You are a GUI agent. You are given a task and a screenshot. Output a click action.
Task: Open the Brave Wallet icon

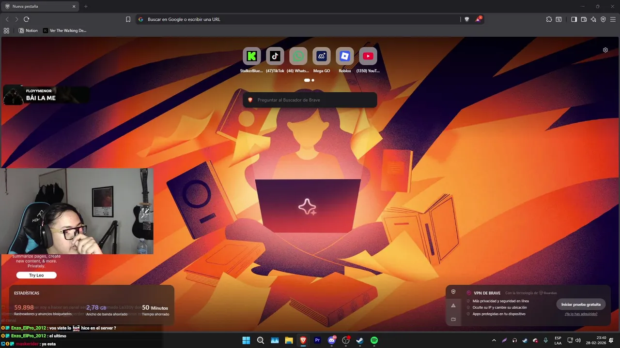[584, 19]
